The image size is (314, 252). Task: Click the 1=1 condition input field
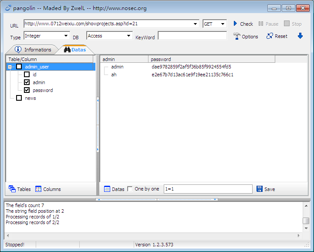(x=208, y=189)
